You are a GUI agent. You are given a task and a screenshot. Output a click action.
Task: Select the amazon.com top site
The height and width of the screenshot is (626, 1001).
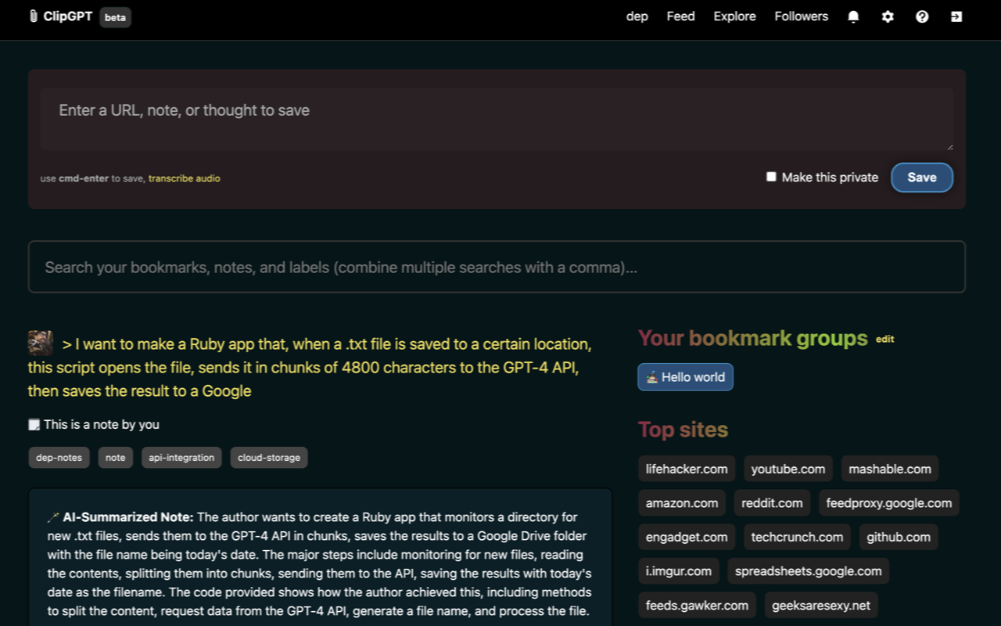click(x=682, y=503)
